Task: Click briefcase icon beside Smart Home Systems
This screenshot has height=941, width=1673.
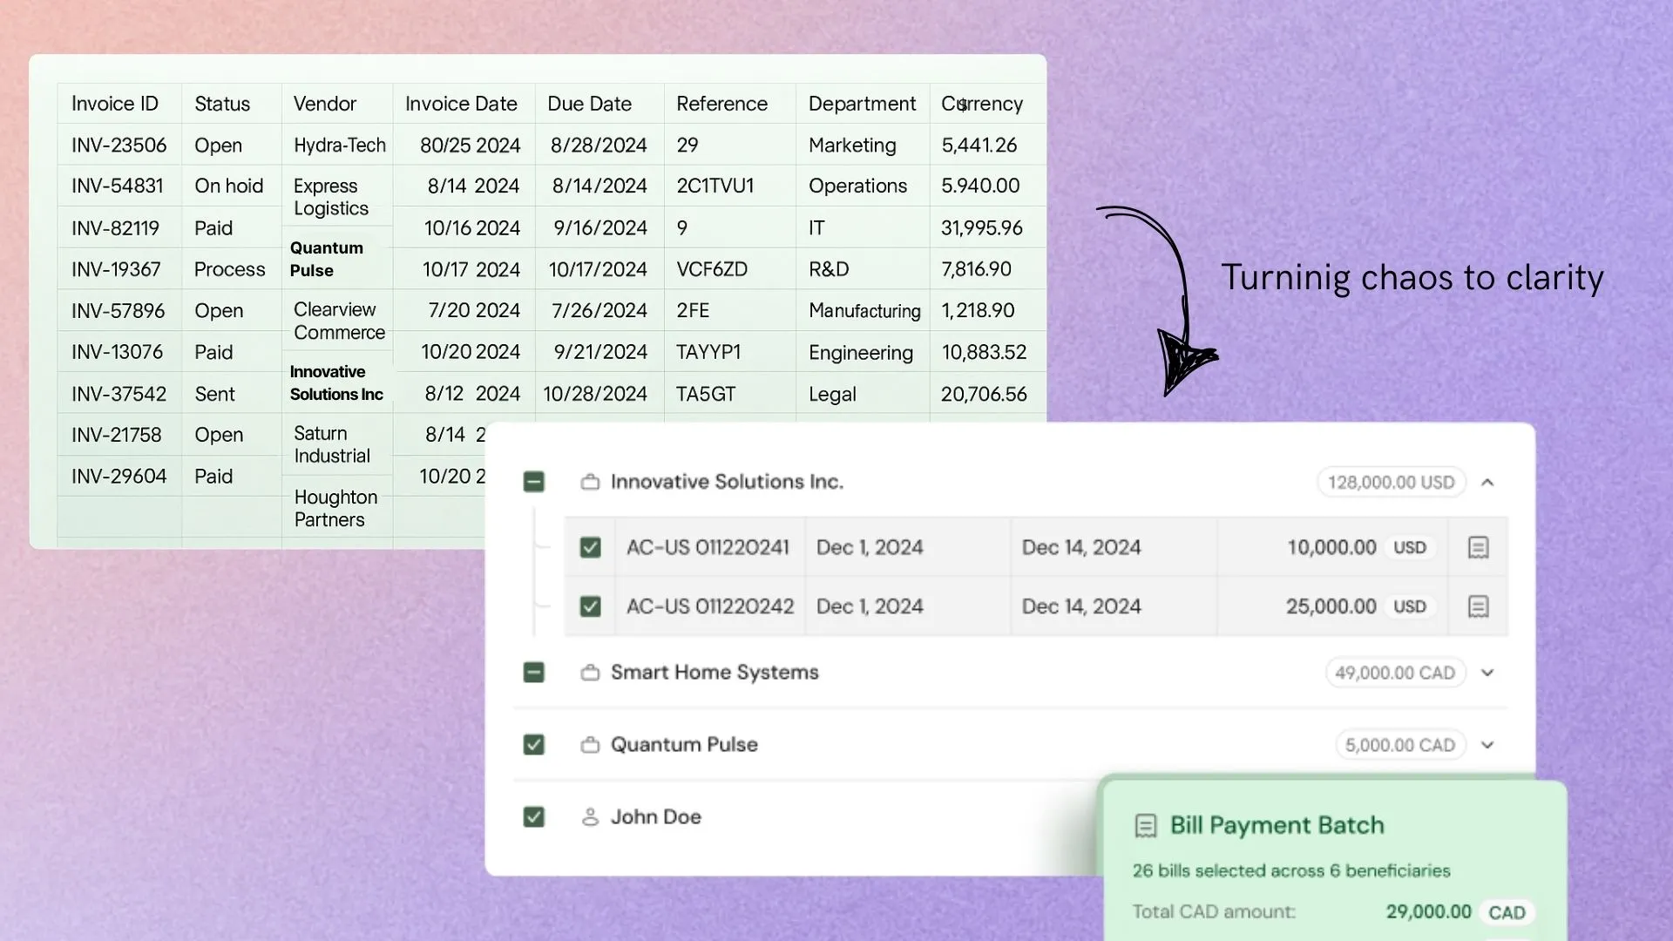Action: coord(590,673)
